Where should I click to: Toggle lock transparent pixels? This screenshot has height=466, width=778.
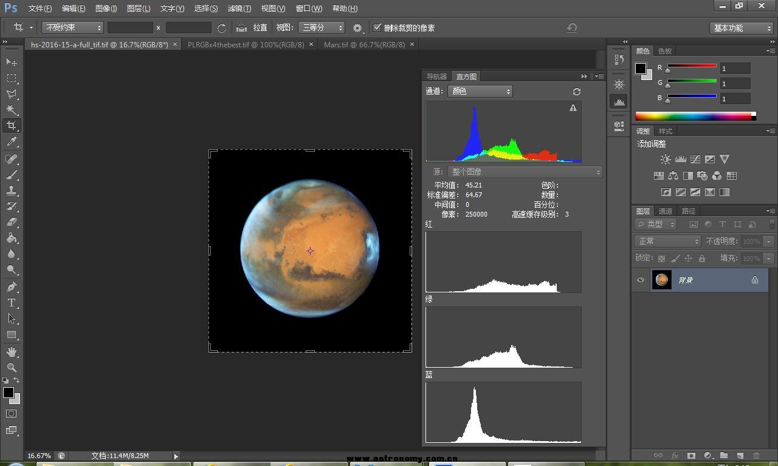tap(661, 258)
